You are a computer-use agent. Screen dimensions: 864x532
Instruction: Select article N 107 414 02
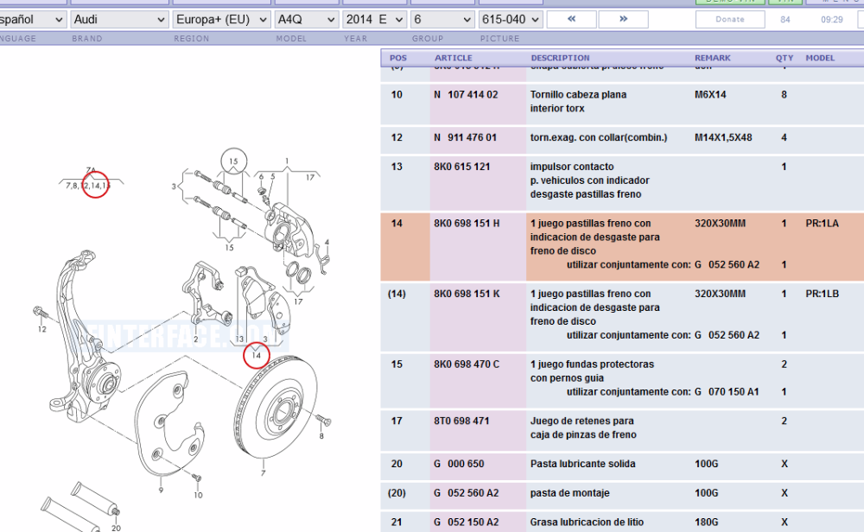[466, 95]
